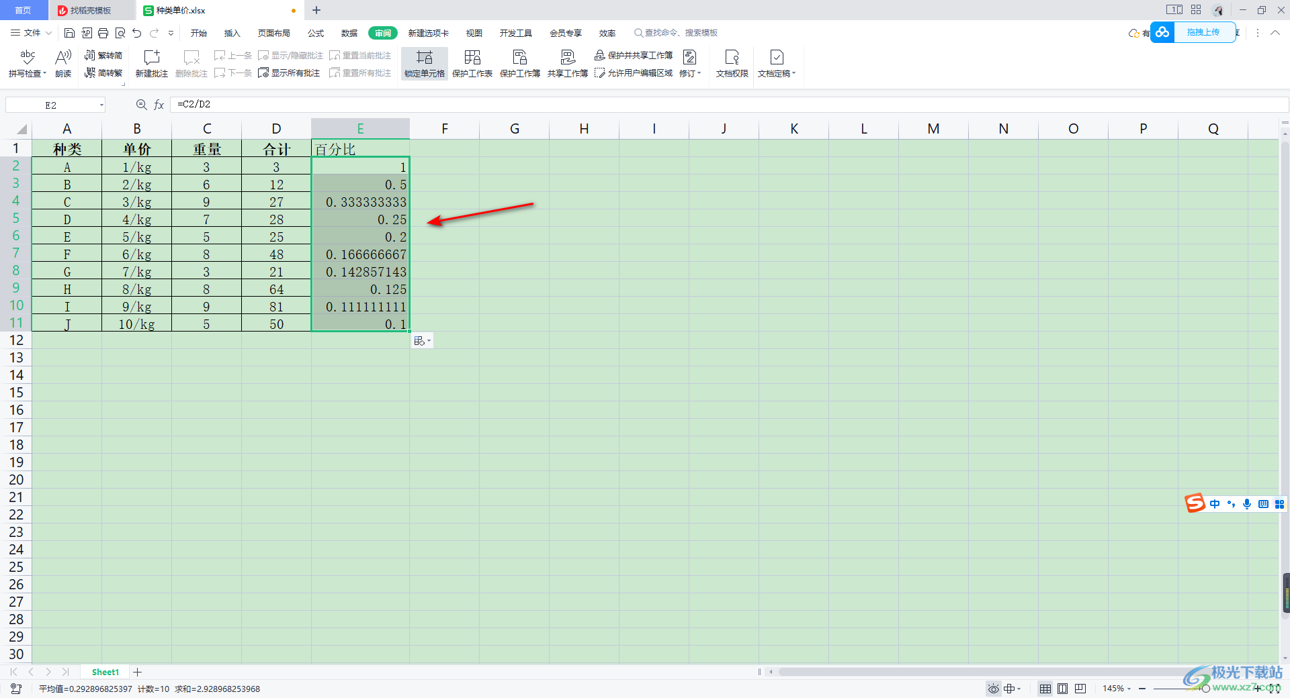Click the formula bar showing =C2/D2
This screenshot has height=698, width=1290.
[x=729, y=105]
